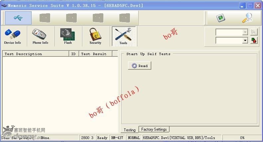The image size is (263, 142).
Task: Close the Nemesis Service Suite window
Action: coord(258,6)
